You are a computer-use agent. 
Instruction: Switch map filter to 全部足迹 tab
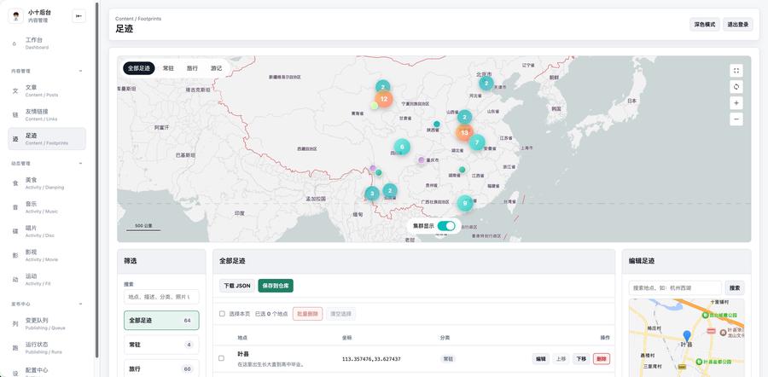tap(139, 68)
